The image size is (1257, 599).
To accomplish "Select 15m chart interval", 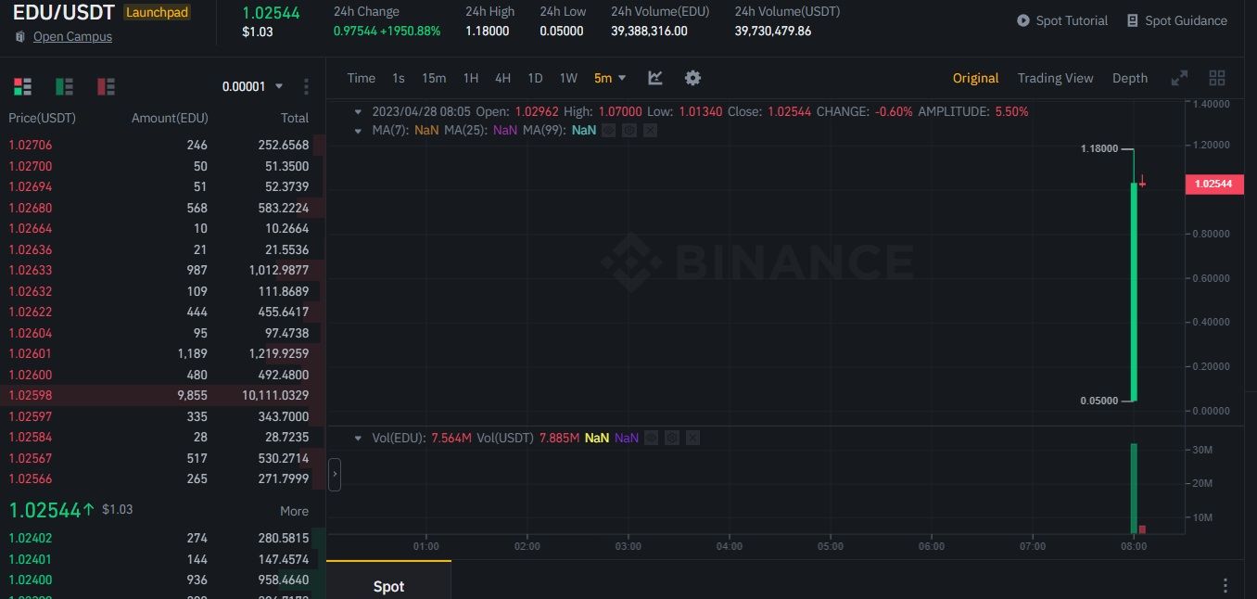I will click(434, 78).
